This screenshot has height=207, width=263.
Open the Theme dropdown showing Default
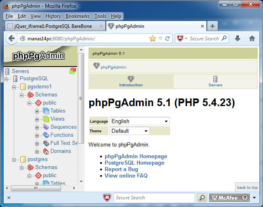click(129, 131)
